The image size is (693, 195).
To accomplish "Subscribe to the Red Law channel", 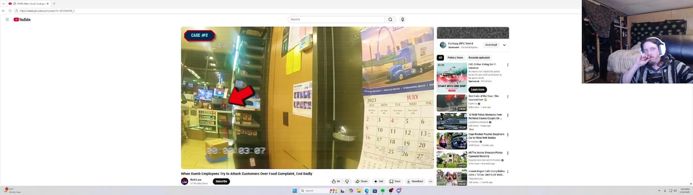I will click(221, 181).
